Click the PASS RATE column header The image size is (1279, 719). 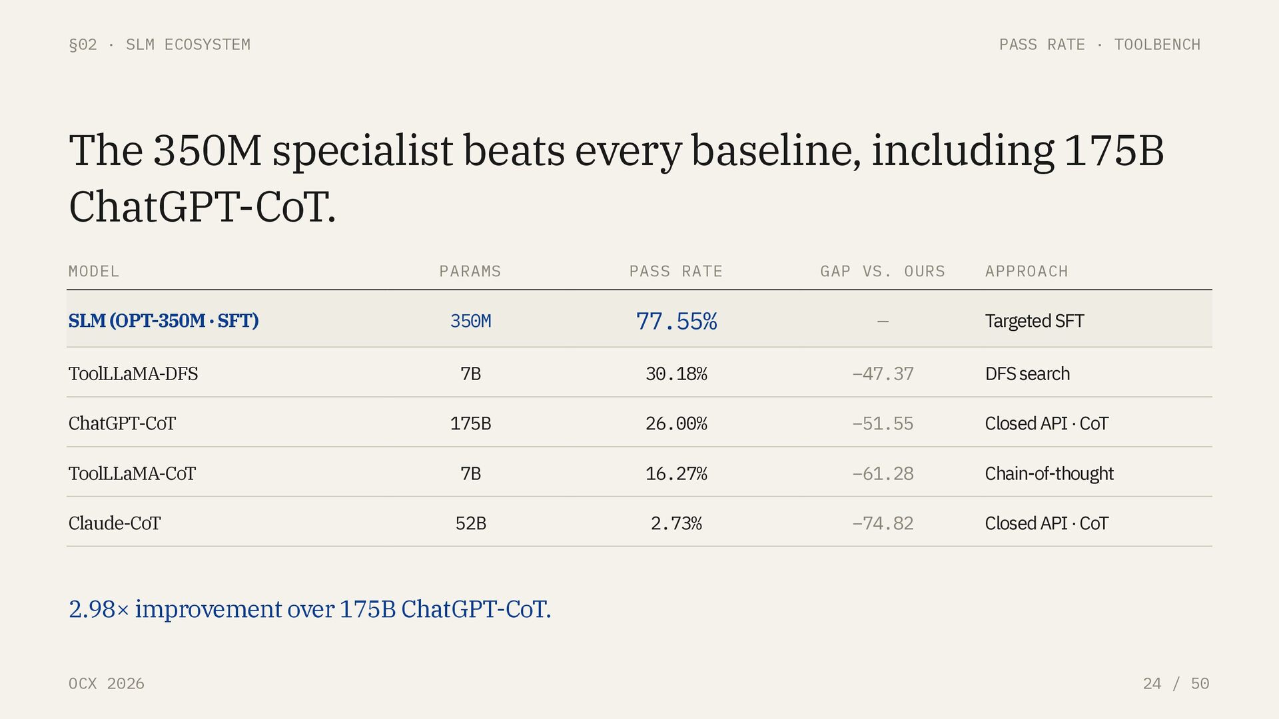676,272
